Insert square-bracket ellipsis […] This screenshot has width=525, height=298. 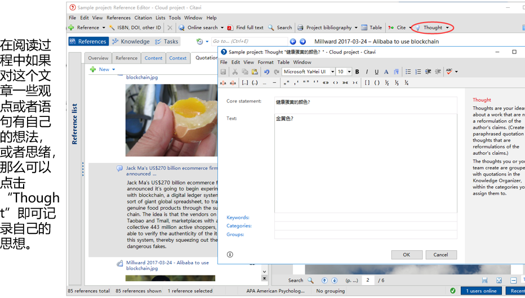click(x=245, y=83)
